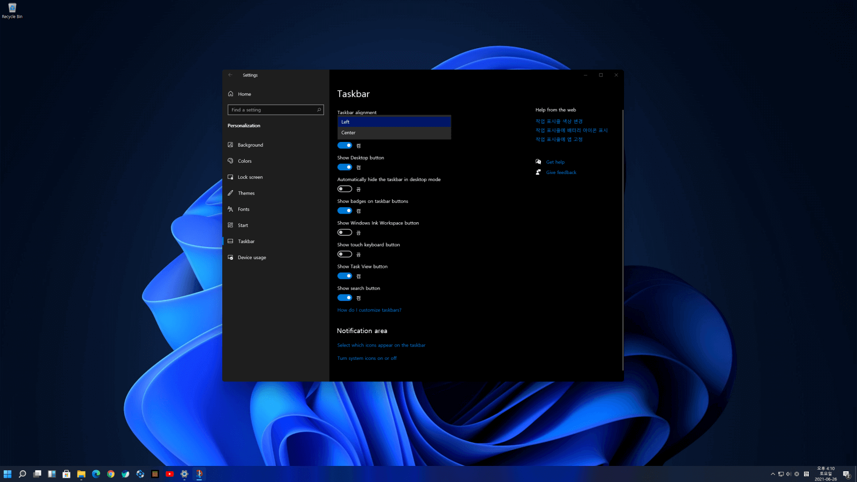The height and width of the screenshot is (482, 857).
Task: Enable automatically hide the taskbar
Action: tap(345, 189)
